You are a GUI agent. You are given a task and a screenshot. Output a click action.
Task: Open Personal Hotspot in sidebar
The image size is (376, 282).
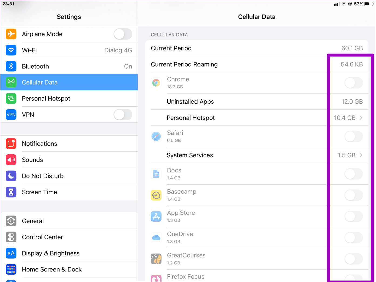[69, 98]
